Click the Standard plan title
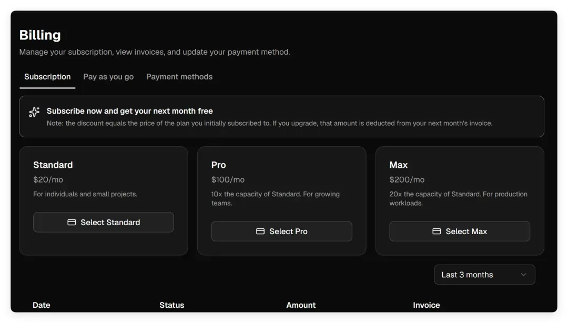This screenshot has width=568, height=323. 53,165
